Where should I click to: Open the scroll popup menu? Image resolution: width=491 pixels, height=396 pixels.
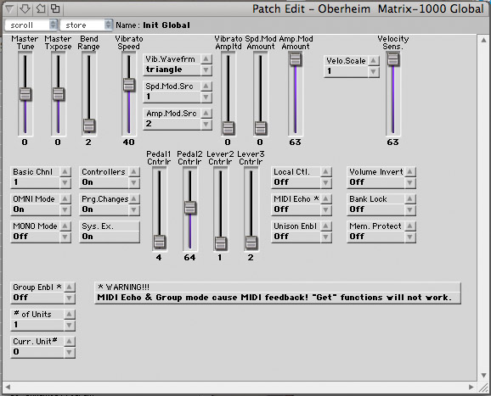click(x=31, y=25)
